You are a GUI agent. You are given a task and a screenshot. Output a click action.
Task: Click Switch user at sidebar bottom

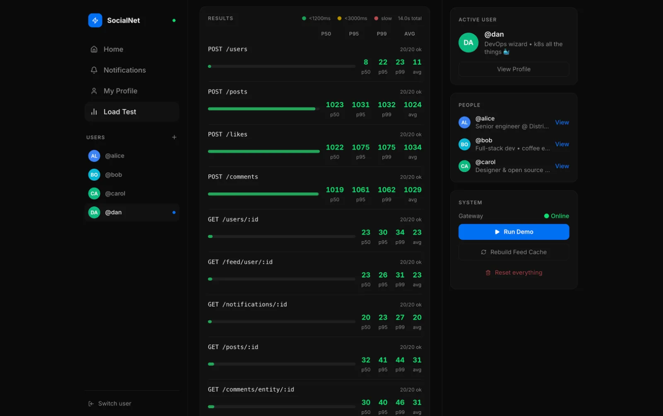[x=110, y=404]
